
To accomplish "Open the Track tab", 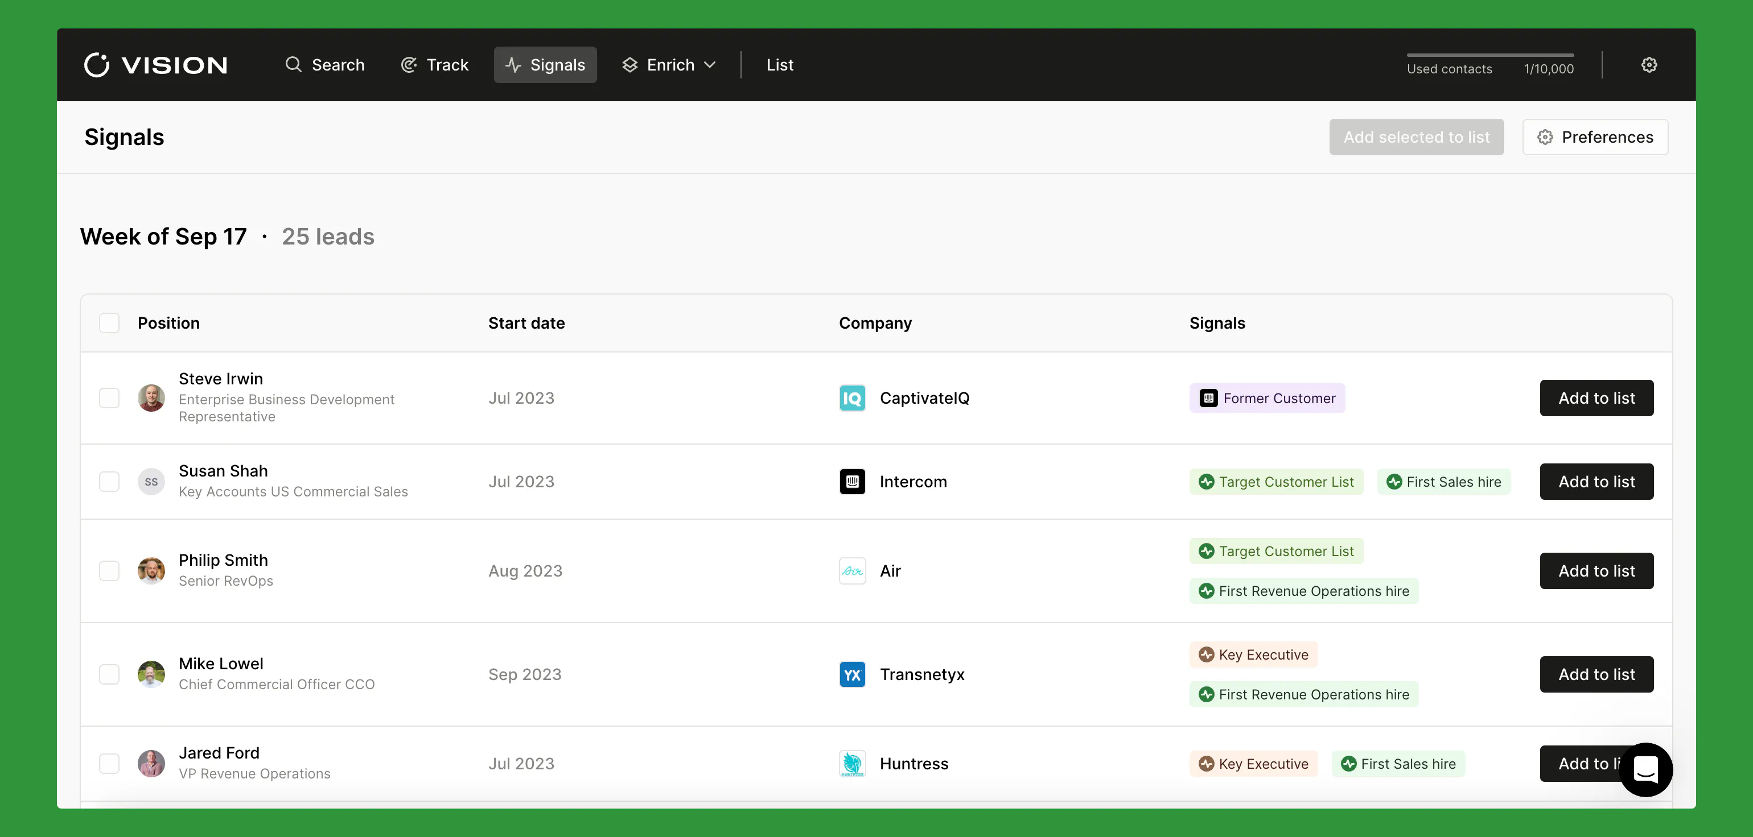I will click(x=435, y=65).
